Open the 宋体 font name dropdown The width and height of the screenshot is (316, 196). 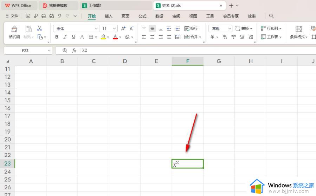96,29
